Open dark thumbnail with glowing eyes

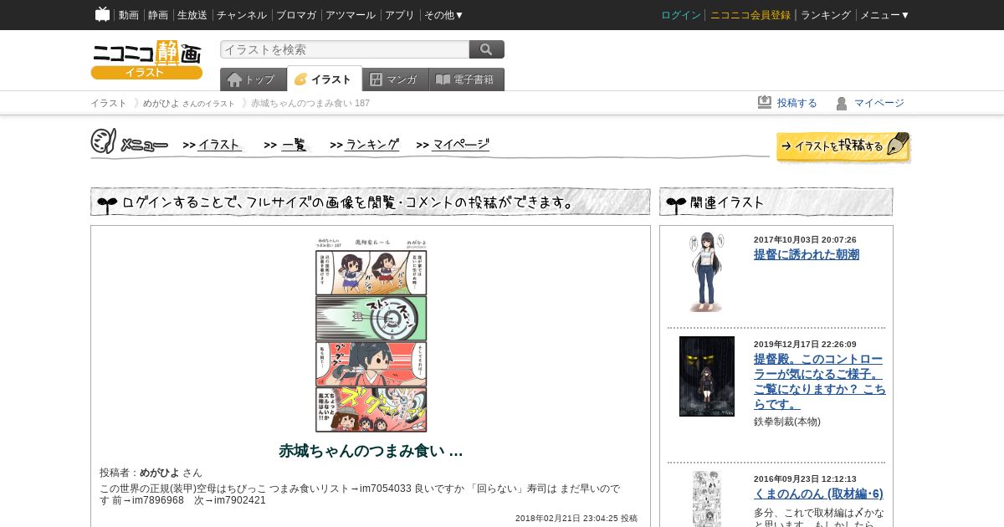point(707,376)
